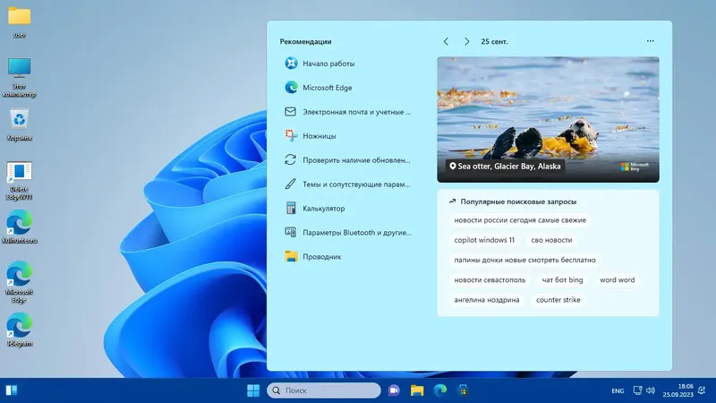The width and height of the screenshot is (716, 403).
Task: Search counter strike suggestion
Action: click(x=558, y=300)
